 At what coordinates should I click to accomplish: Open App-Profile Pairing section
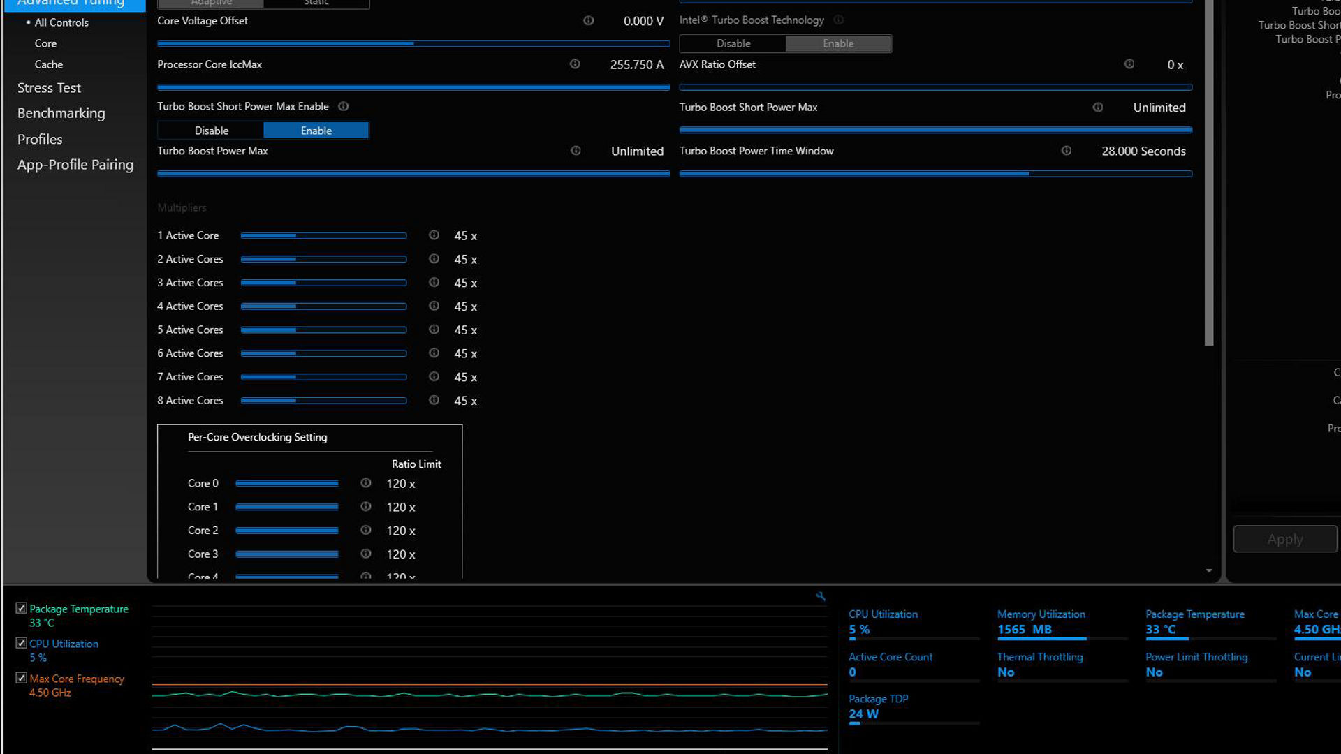pyautogui.click(x=75, y=165)
